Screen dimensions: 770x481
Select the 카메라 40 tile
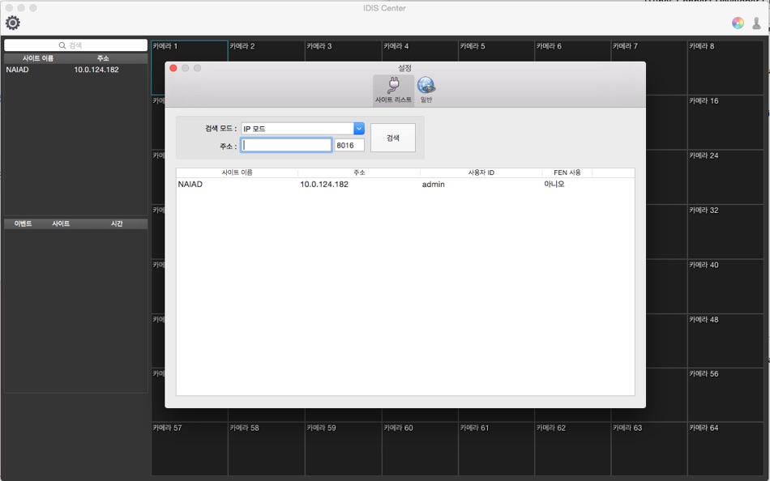point(725,286)
